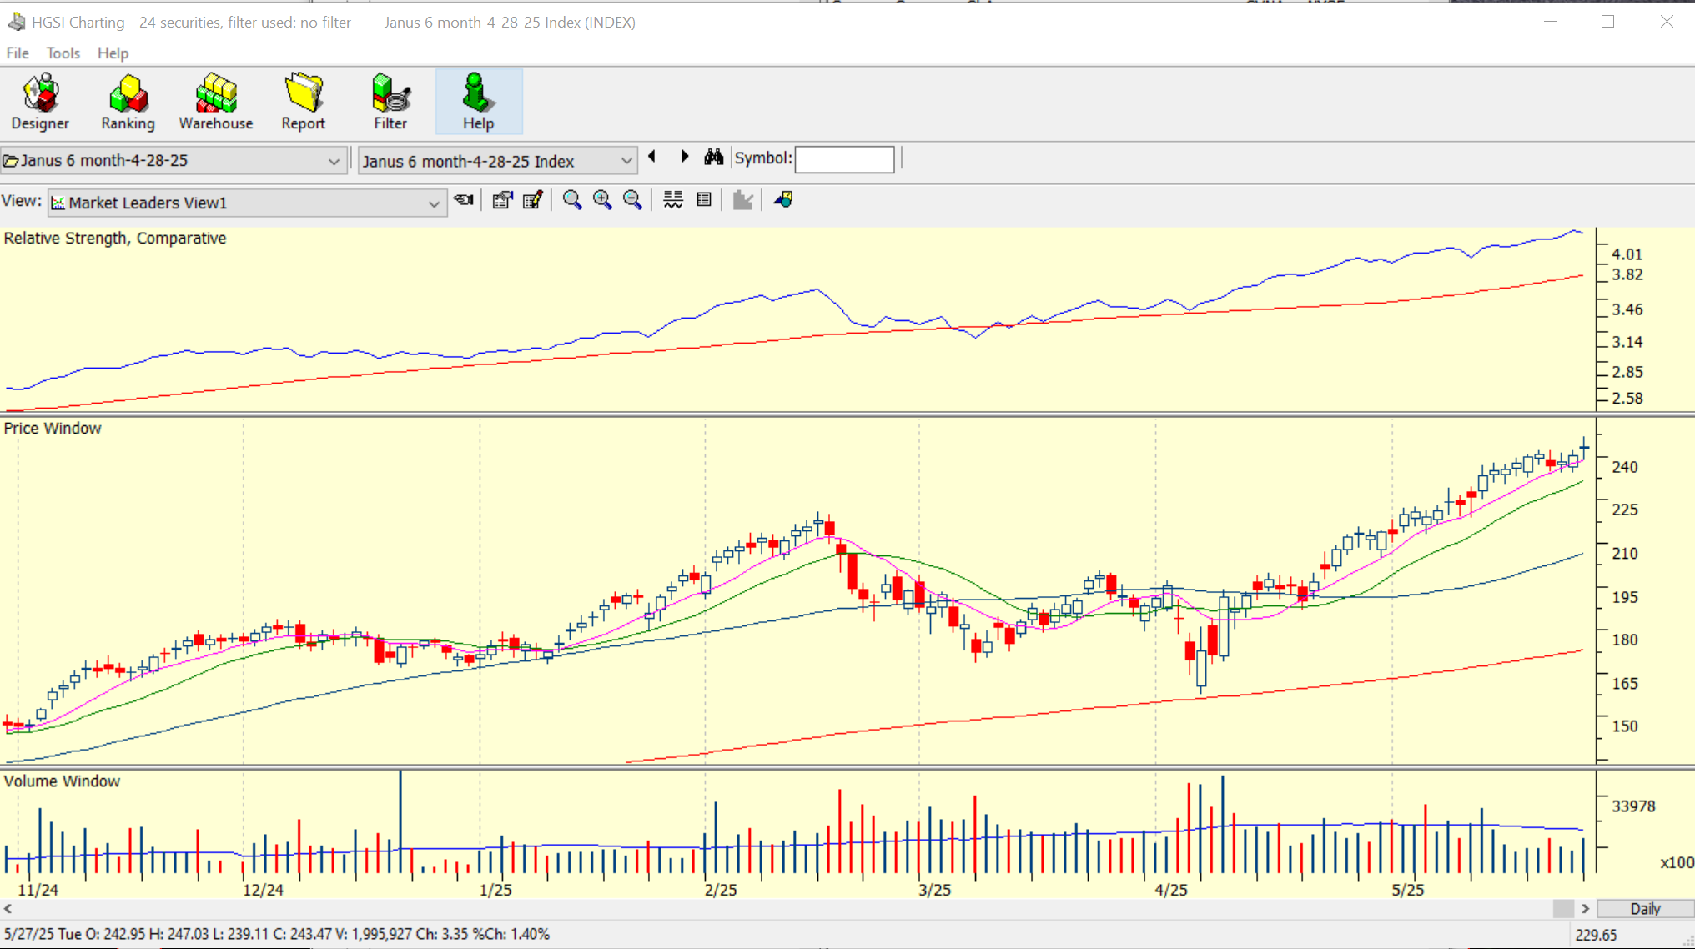Click the 229.65 status bar value
This screenshot has height=949, width=1695.
1597,935
